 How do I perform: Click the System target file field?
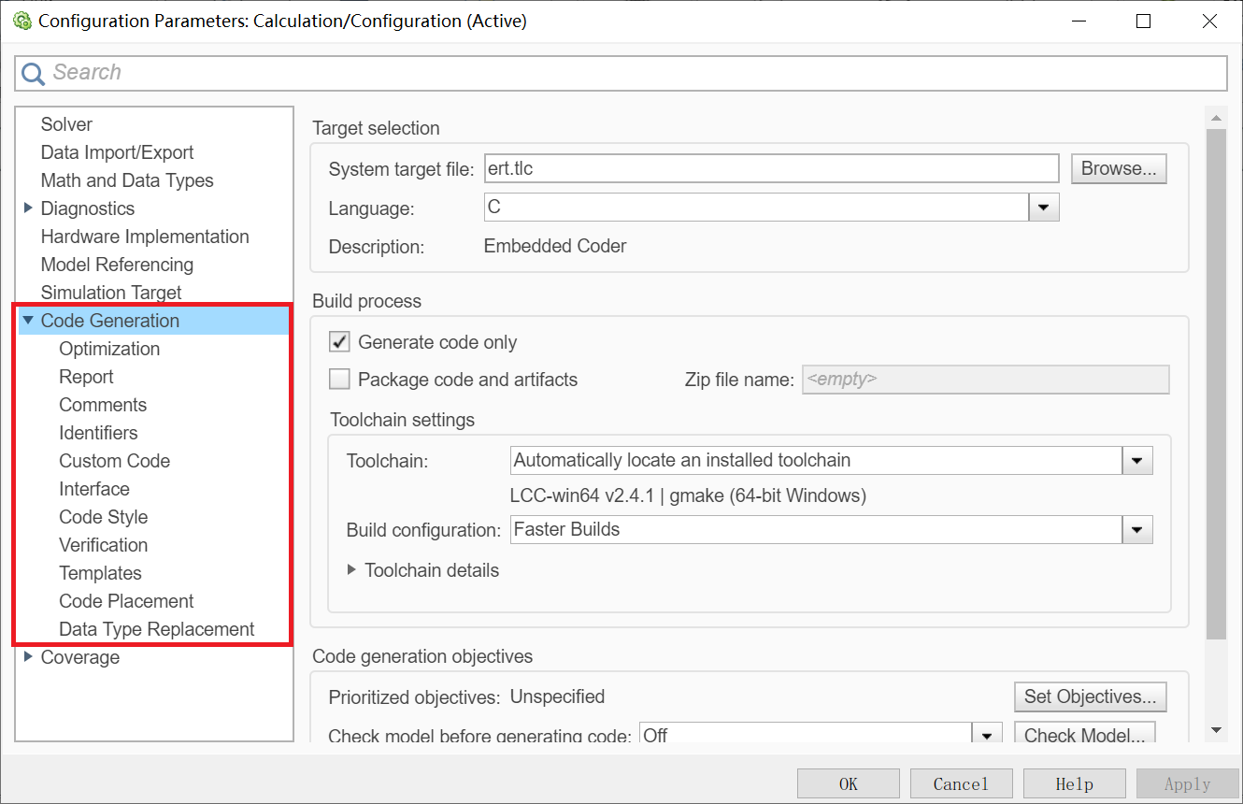click(771, 168)
